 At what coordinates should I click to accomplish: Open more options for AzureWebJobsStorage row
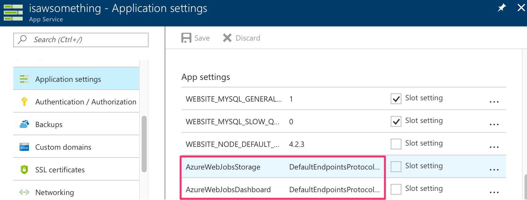(494, 170)
